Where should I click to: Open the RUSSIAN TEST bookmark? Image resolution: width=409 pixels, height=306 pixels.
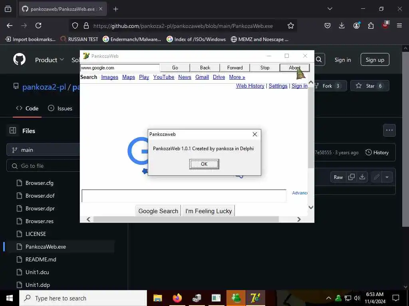click(x=79, y=39)
